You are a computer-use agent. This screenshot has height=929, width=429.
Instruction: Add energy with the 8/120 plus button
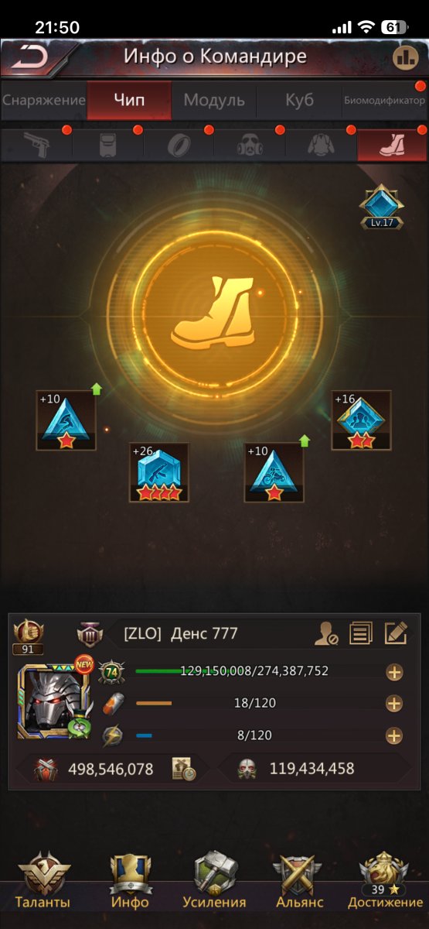coord(394,735)
